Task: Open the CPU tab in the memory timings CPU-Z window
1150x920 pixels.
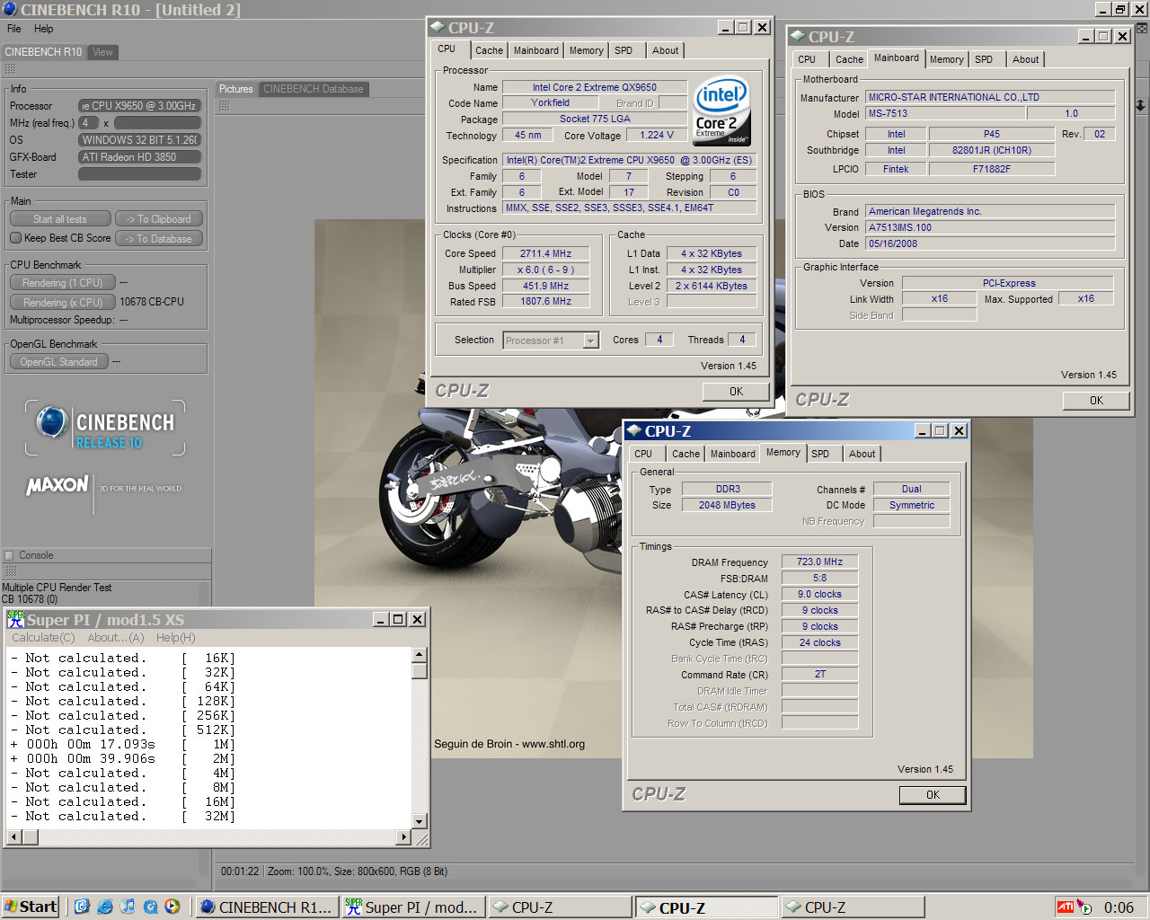Action: (643, 454)
